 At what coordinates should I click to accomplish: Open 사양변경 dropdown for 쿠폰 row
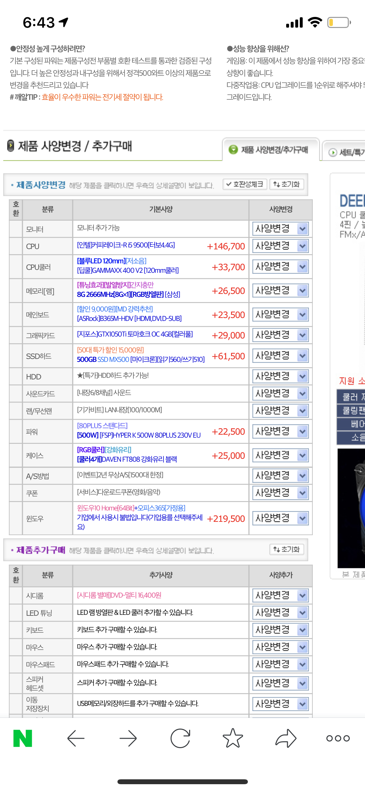click(281, 493)
